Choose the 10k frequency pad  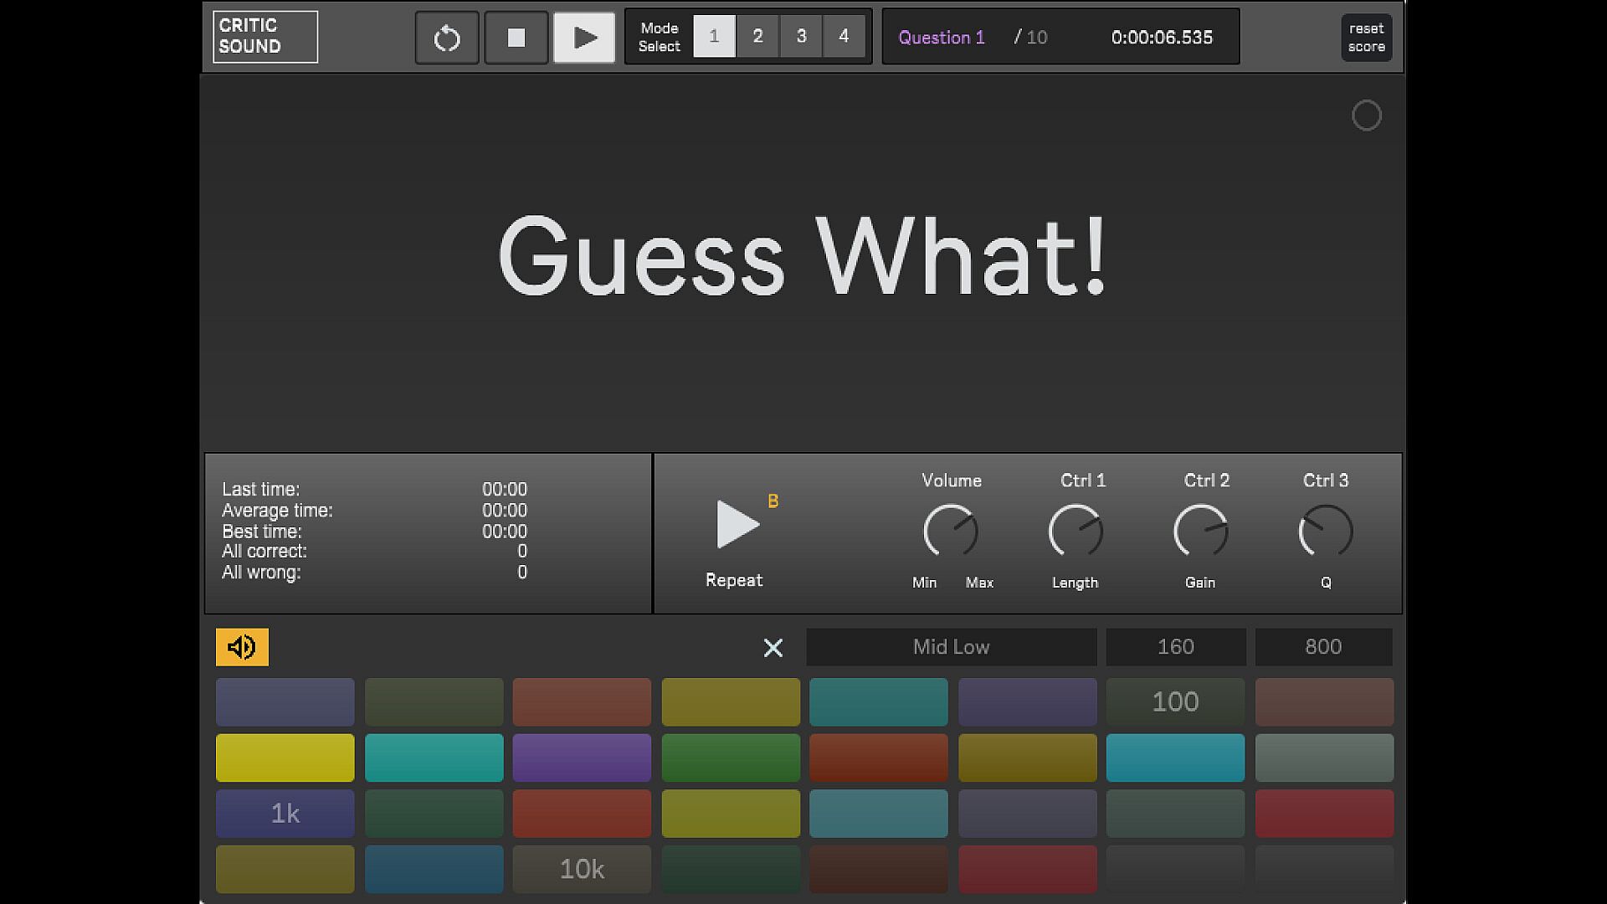[x=582, y=869]
